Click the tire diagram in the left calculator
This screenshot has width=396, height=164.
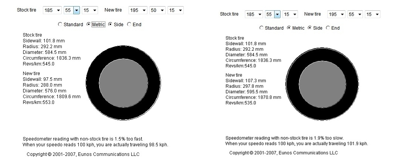[x=123, y=83]
